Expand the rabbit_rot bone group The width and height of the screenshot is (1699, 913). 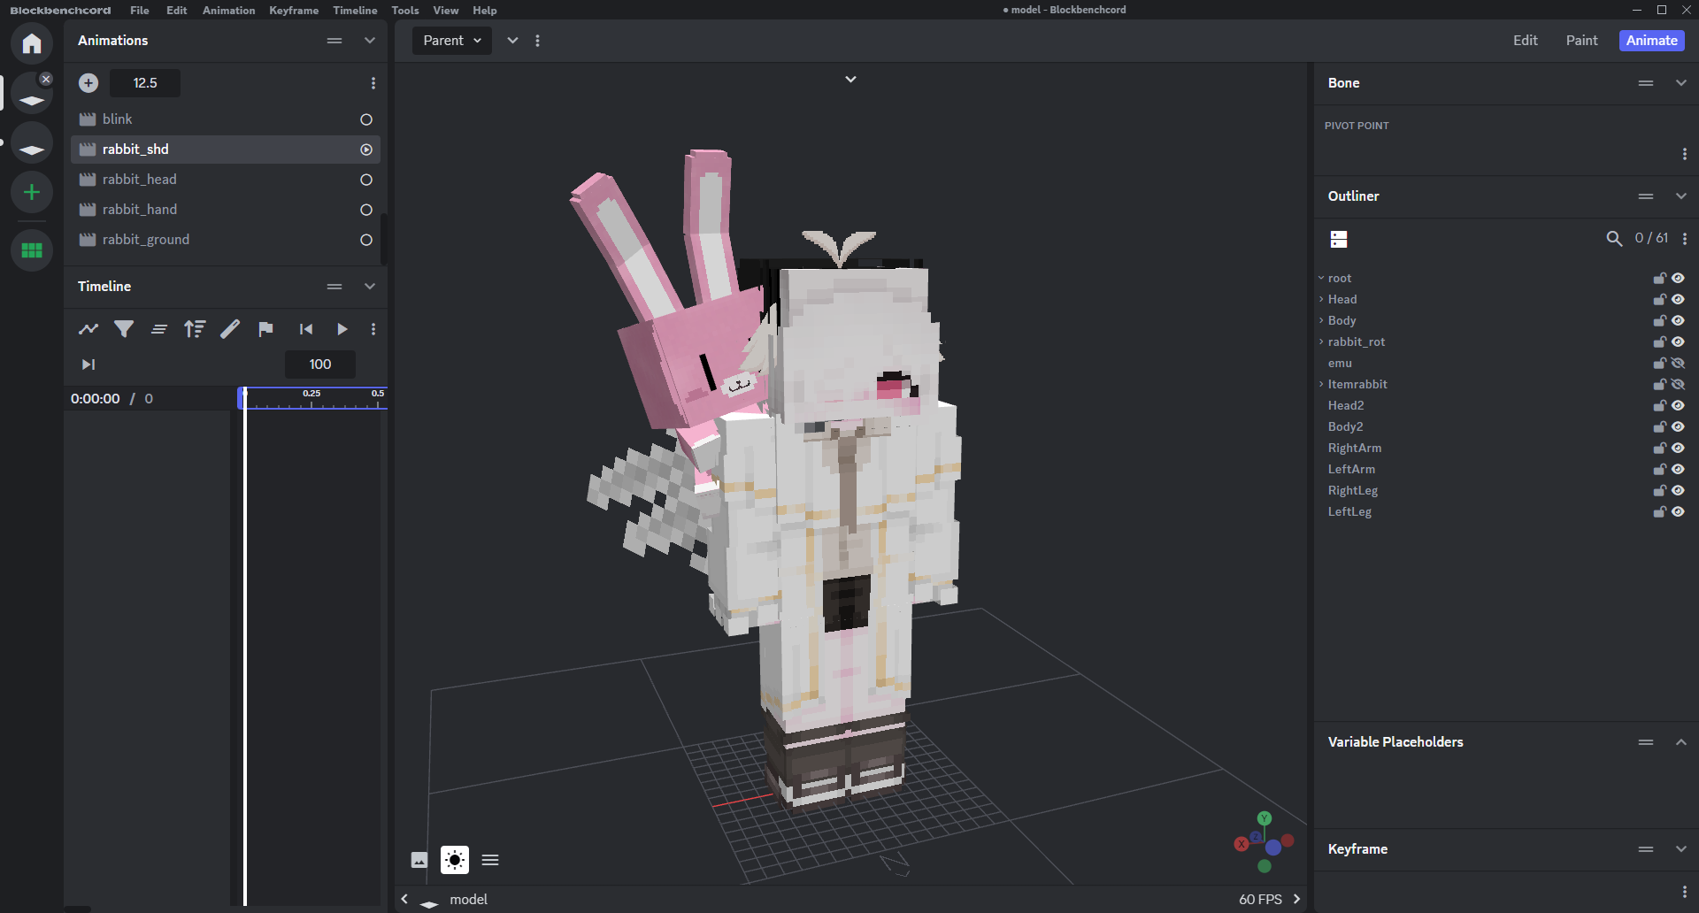pos(1321,342)
